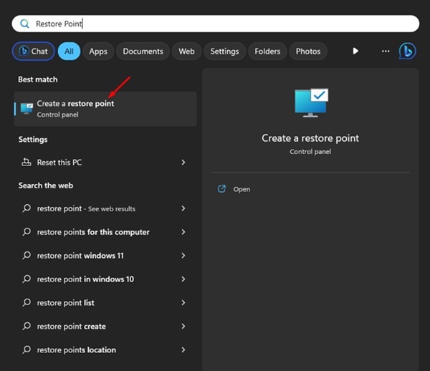Screen dimensions: 430x371
Task: Expand the restore point list chevron
Action: [183, 303]
